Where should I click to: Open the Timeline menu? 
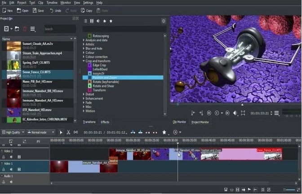[52, 3]
